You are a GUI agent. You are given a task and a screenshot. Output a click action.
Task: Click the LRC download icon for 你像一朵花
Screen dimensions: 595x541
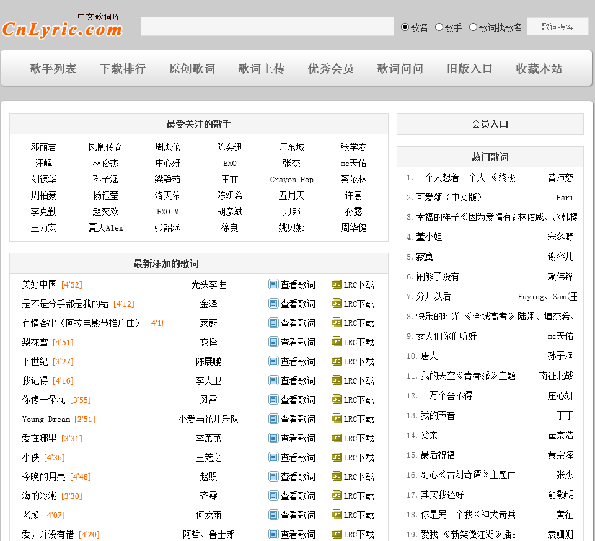pyautogui.click(x=336, y=399)
